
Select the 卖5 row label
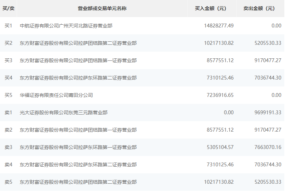coord(8,182)
